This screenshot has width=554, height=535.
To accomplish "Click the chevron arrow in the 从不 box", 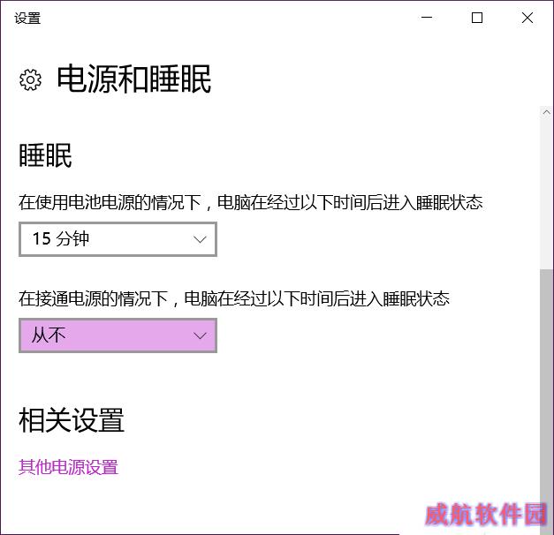I will [x=200, y=335].
